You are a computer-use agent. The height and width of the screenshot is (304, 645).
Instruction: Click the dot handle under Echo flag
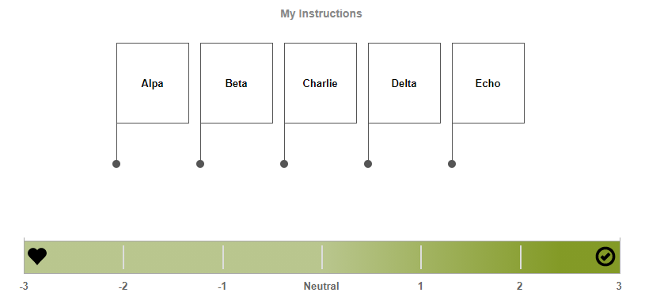click(452, 164)
